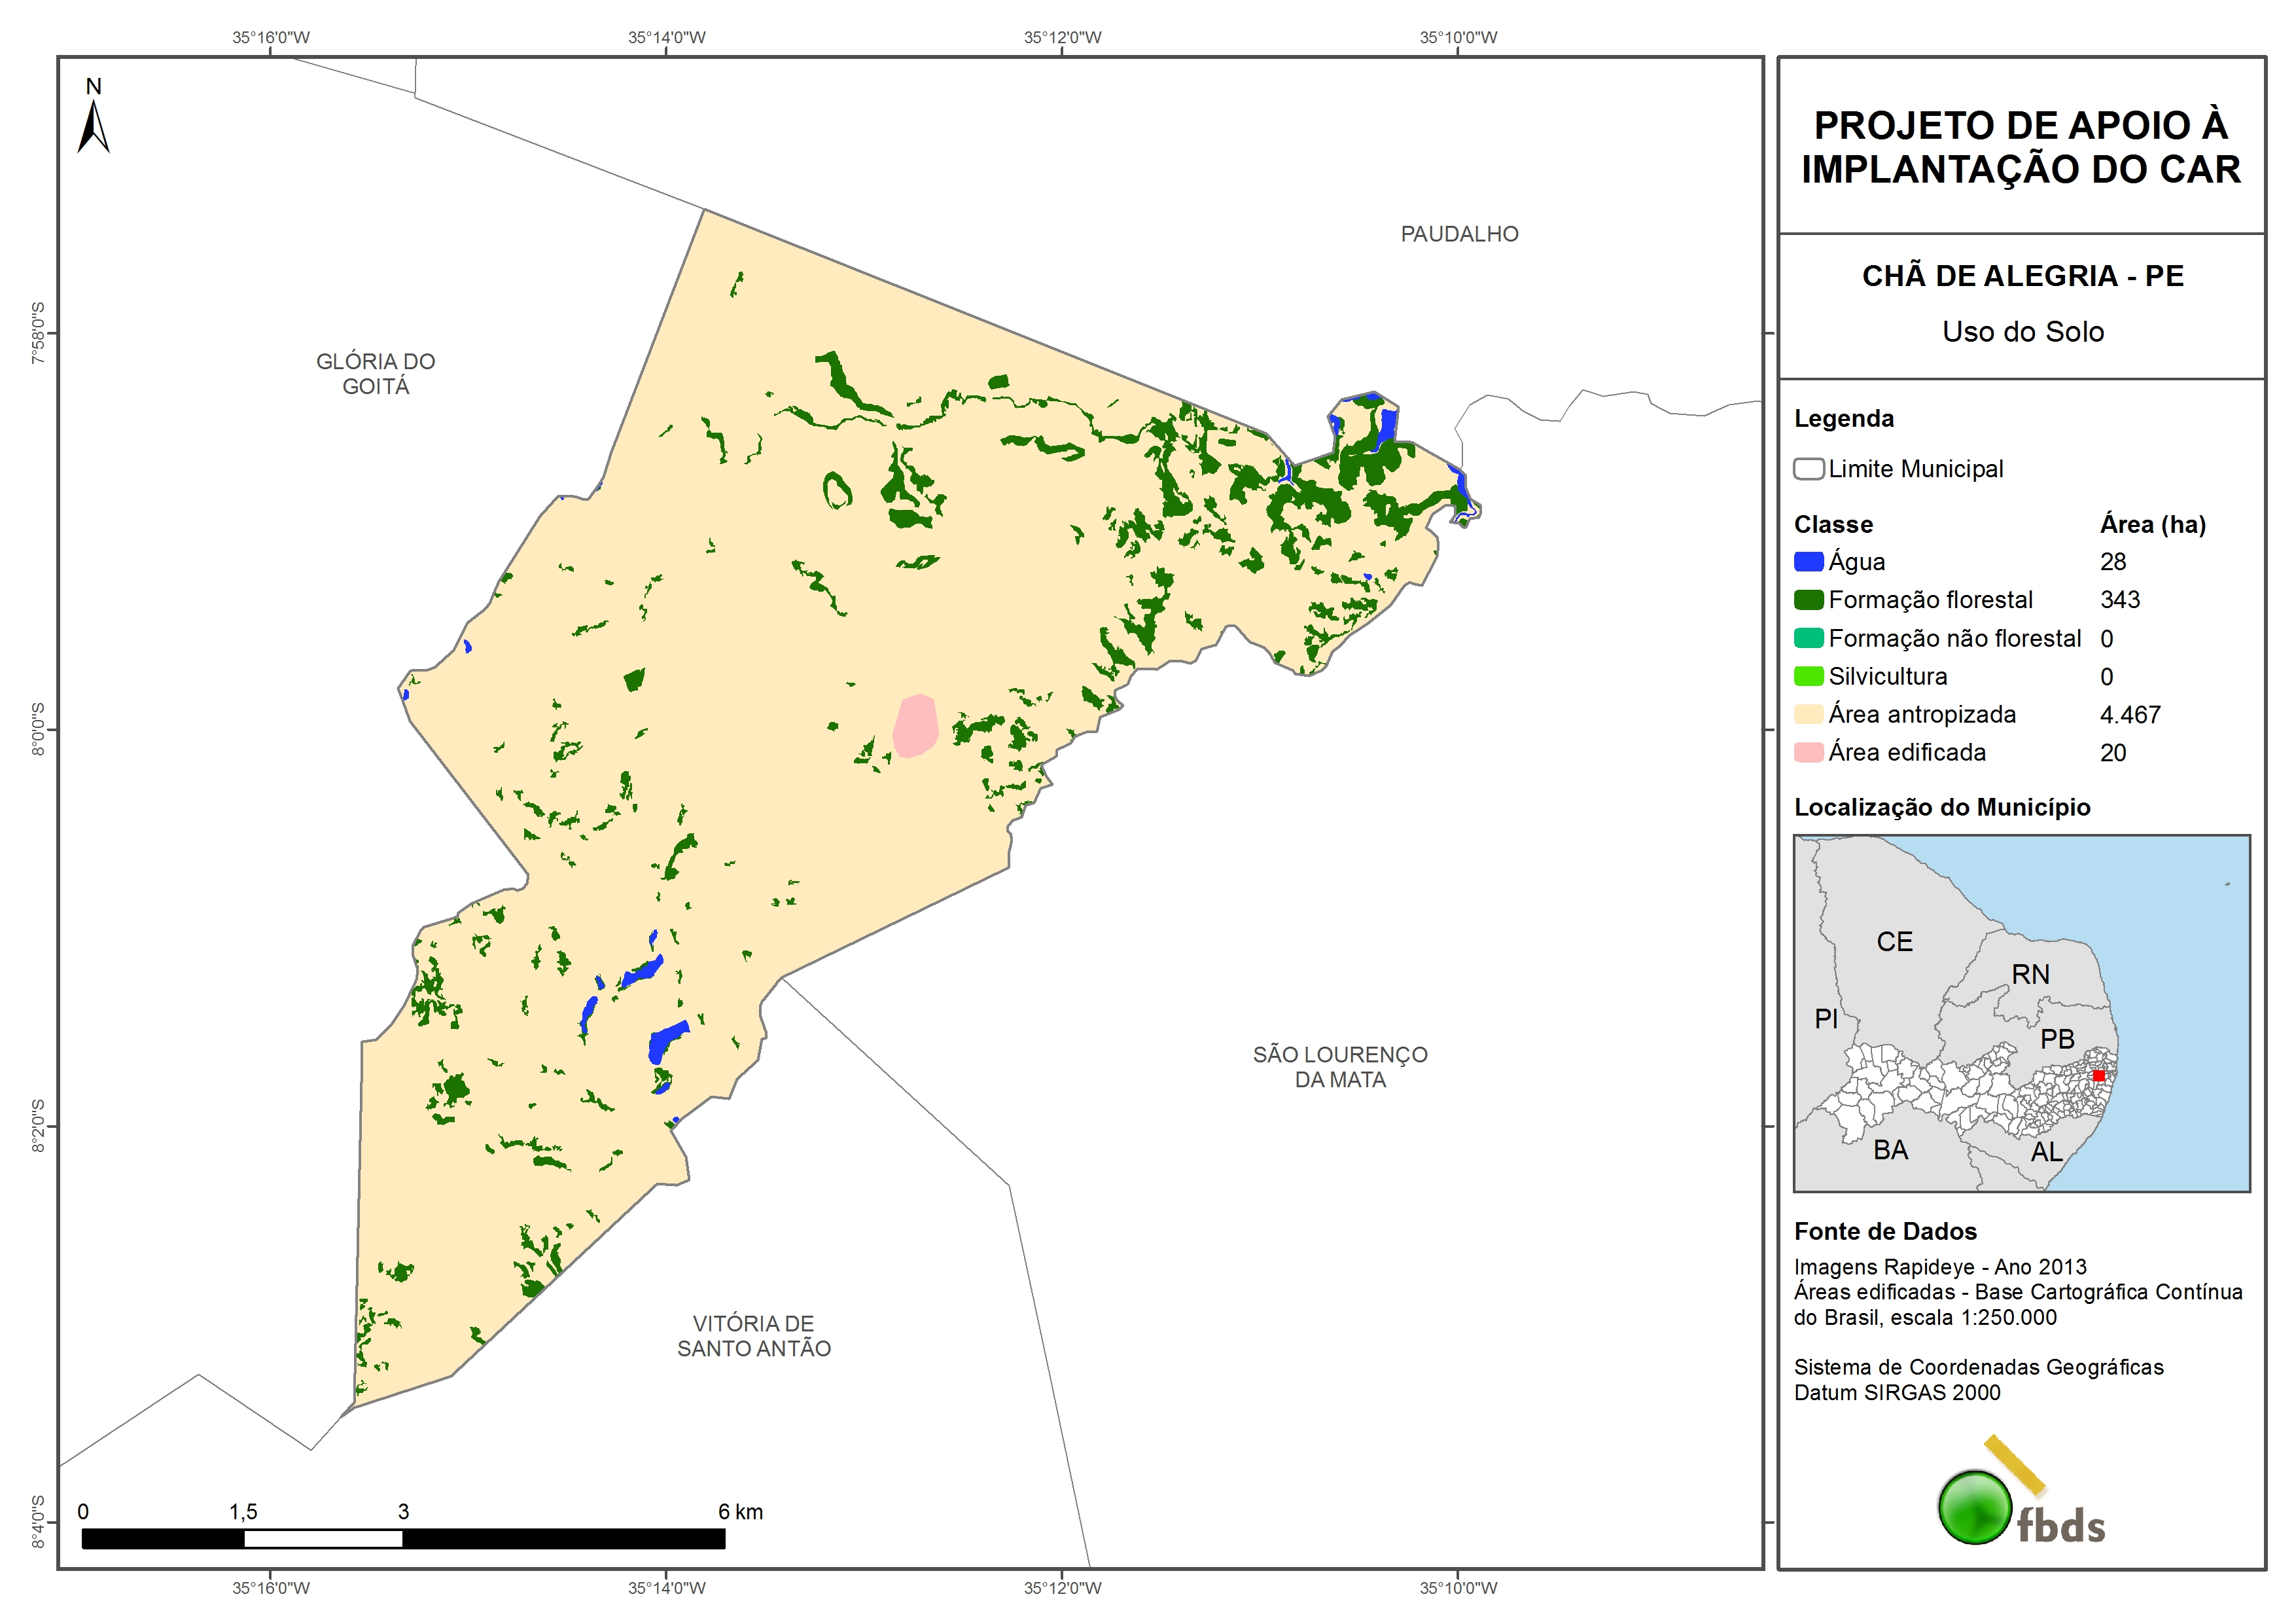The width and height of the screenshot is (2296, 1624).
Task: Click the Área antropizada beige swatch
Action: tap(1808, 714)
